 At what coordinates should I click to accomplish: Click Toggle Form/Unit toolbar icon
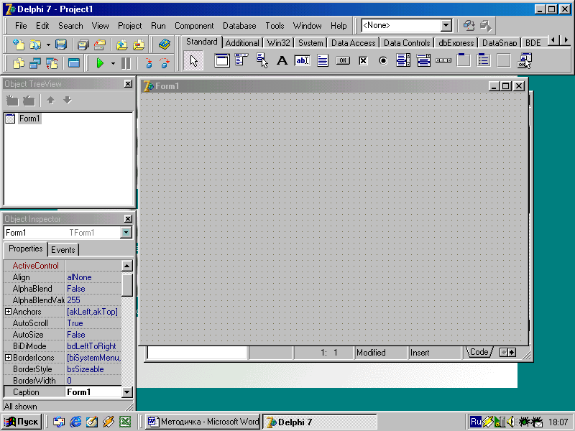(x=52, y=63)
